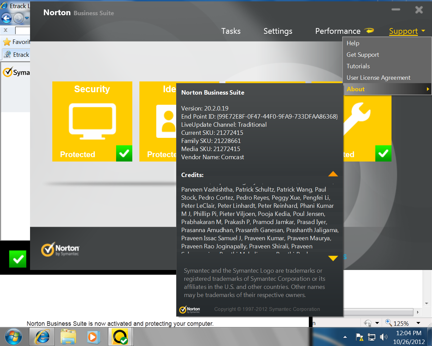Expand the Support dropdown menu
The width and height of the screenshot is (432, 346).
point(407,31)
